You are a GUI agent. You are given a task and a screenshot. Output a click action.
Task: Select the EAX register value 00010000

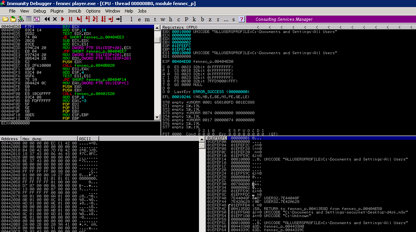181,32
